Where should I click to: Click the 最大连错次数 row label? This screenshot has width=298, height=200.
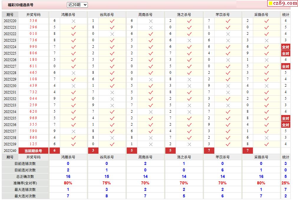coord(25,190)
